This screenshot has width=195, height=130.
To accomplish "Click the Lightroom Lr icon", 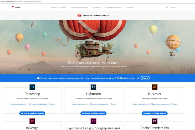I will (x=93, y=87).
